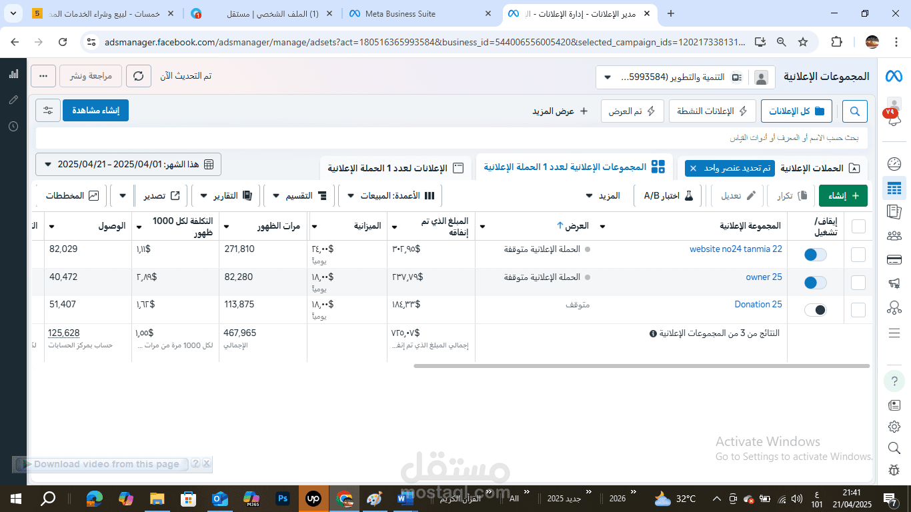The width and height of the screenshot is (911, 512).
Task: Open the three-dots more options button
Action: tap(43, 76)
